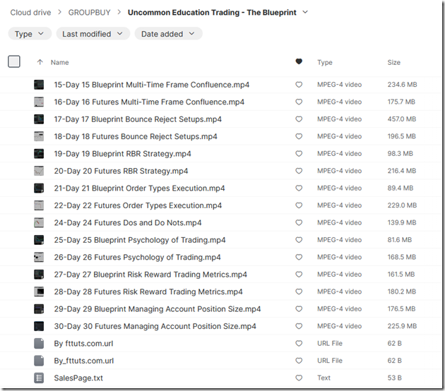The height and width of the screenshot is (391, 445).
Task: Click the sort arrow next to Name
Action: tap(40, 62)
